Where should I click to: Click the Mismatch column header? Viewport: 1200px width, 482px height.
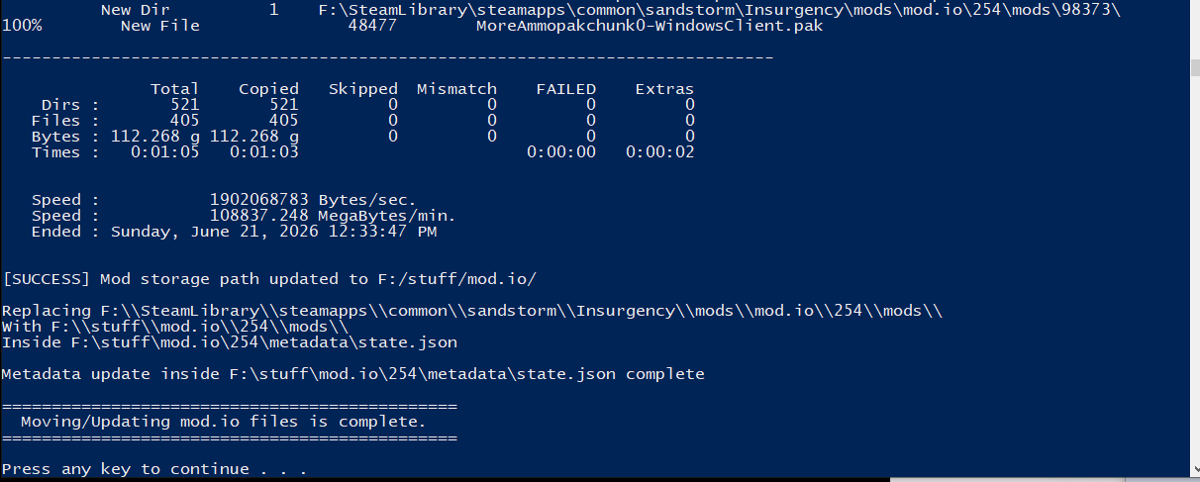point(456,89)
